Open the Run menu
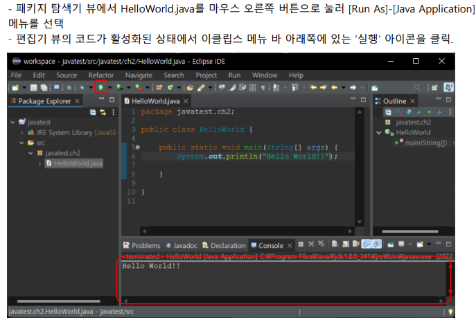Viewport: 476px width, 322px height. click(234, 75)
